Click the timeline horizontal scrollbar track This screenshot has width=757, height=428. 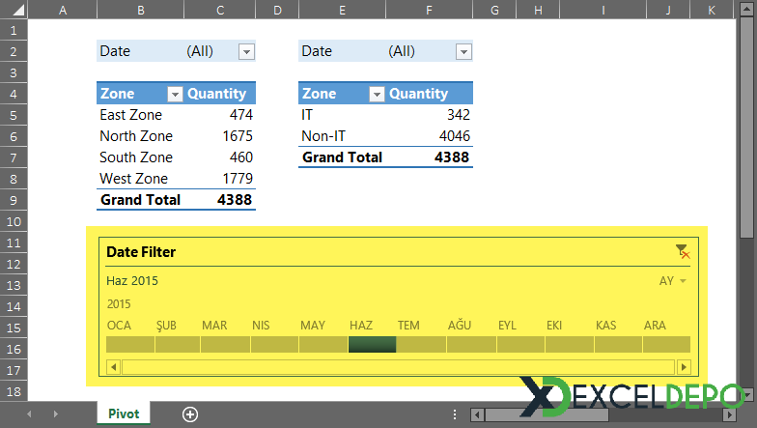pyautogui.click(x=398, y=367)
